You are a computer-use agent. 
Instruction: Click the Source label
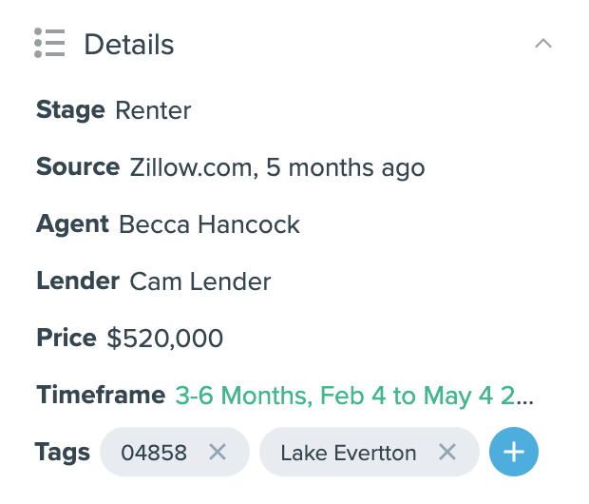pyautogui.click(x=78, y=166)
